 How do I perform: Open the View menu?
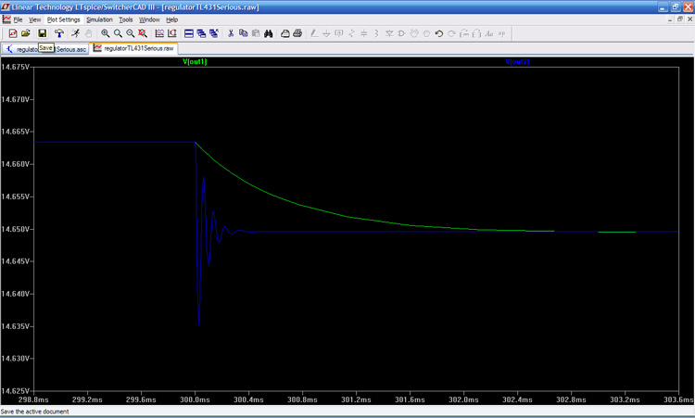click(x=34, y=19)
